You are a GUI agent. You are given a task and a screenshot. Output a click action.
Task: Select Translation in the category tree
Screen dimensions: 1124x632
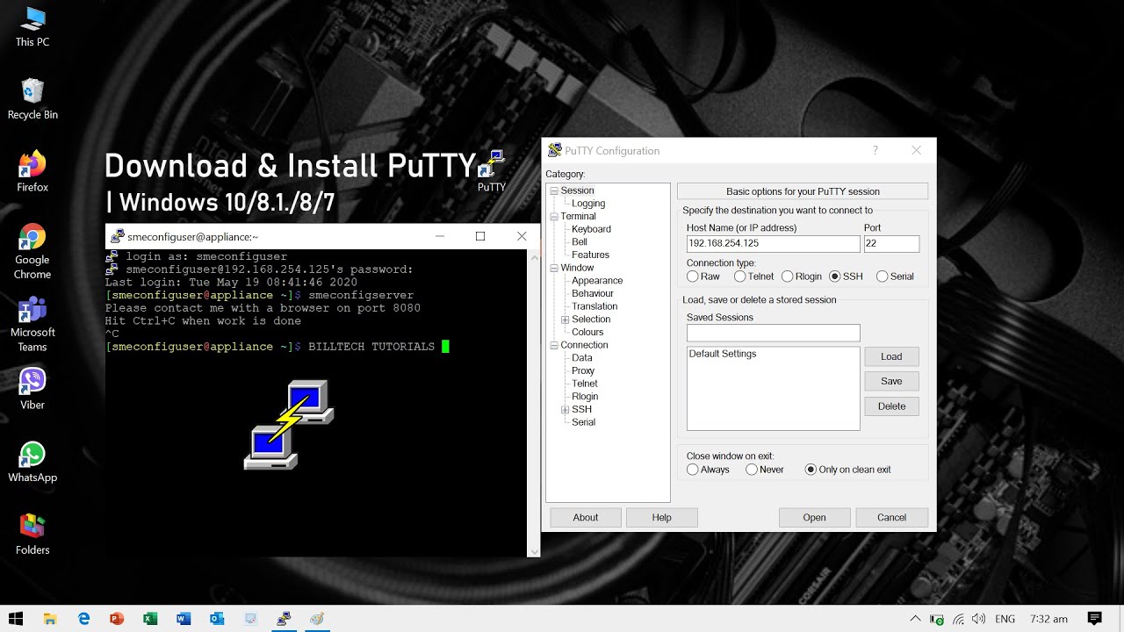pyautogui.click(x=594, y=306)
